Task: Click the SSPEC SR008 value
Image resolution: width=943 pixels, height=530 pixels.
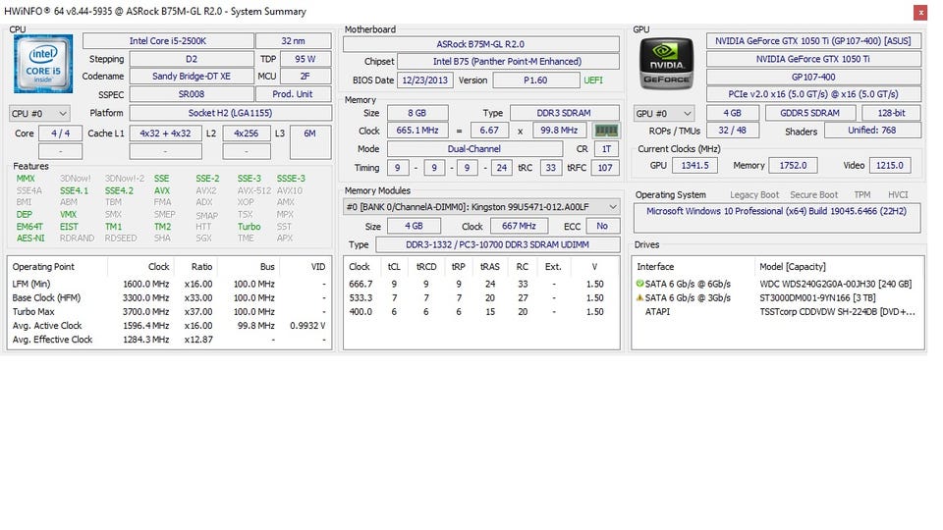Action: tap(192, 94)
